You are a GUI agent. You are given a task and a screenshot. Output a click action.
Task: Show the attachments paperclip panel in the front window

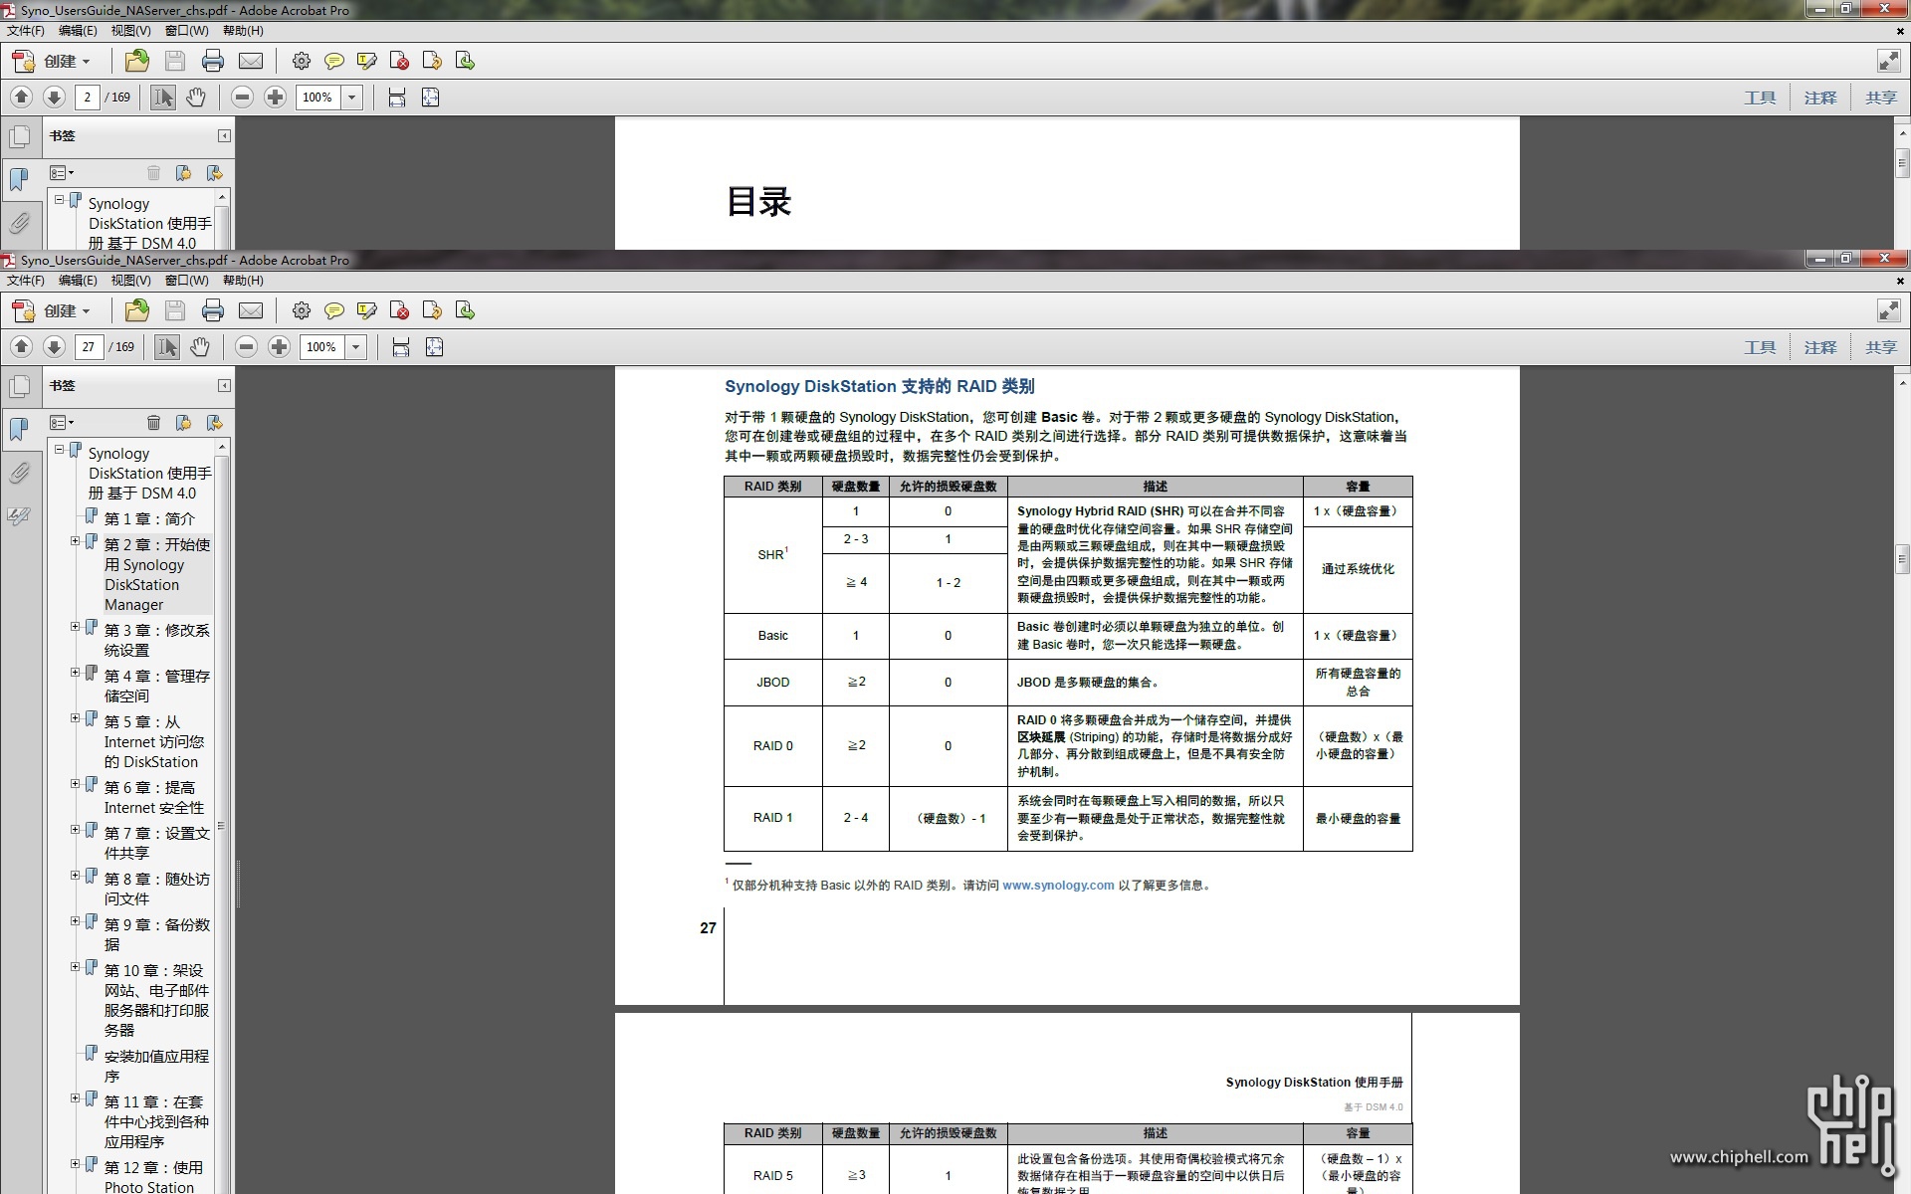tap(19, 473)
